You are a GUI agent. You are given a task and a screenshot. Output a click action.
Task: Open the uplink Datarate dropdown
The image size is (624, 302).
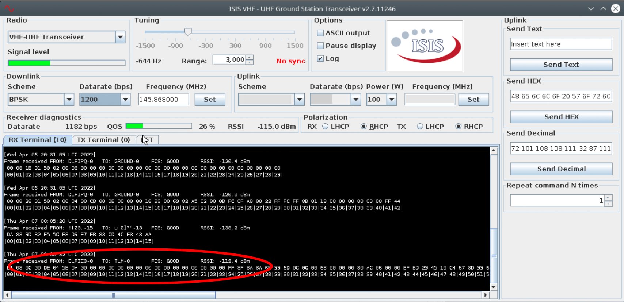(356, 99)
